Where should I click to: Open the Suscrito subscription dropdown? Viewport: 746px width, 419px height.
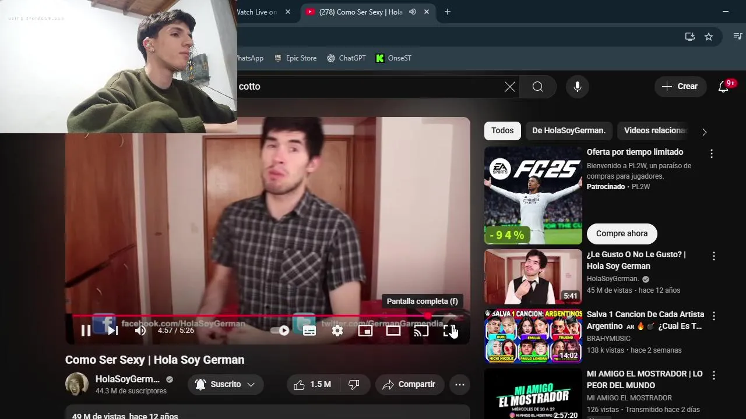[226, 385]
